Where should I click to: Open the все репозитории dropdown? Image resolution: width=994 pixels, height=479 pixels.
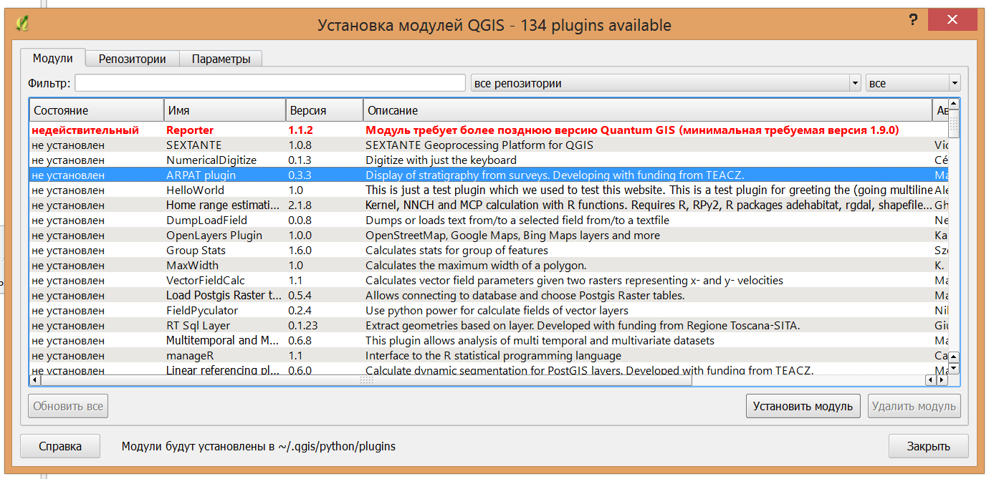pyautogui.click(x=666, y=83)
